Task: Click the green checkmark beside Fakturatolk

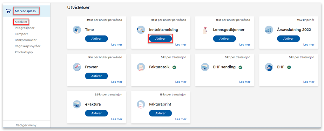Action: click(174, 67)
